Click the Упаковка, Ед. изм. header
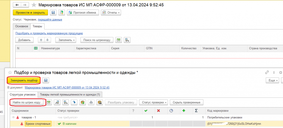283x128 pixels. (224, 48)
